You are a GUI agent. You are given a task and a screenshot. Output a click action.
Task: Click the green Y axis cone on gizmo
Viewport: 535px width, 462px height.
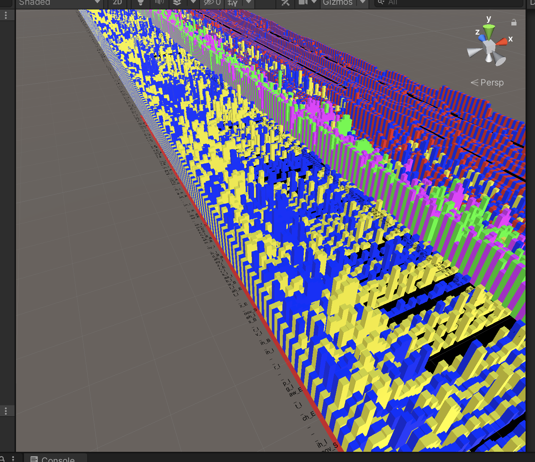point(489,31)
